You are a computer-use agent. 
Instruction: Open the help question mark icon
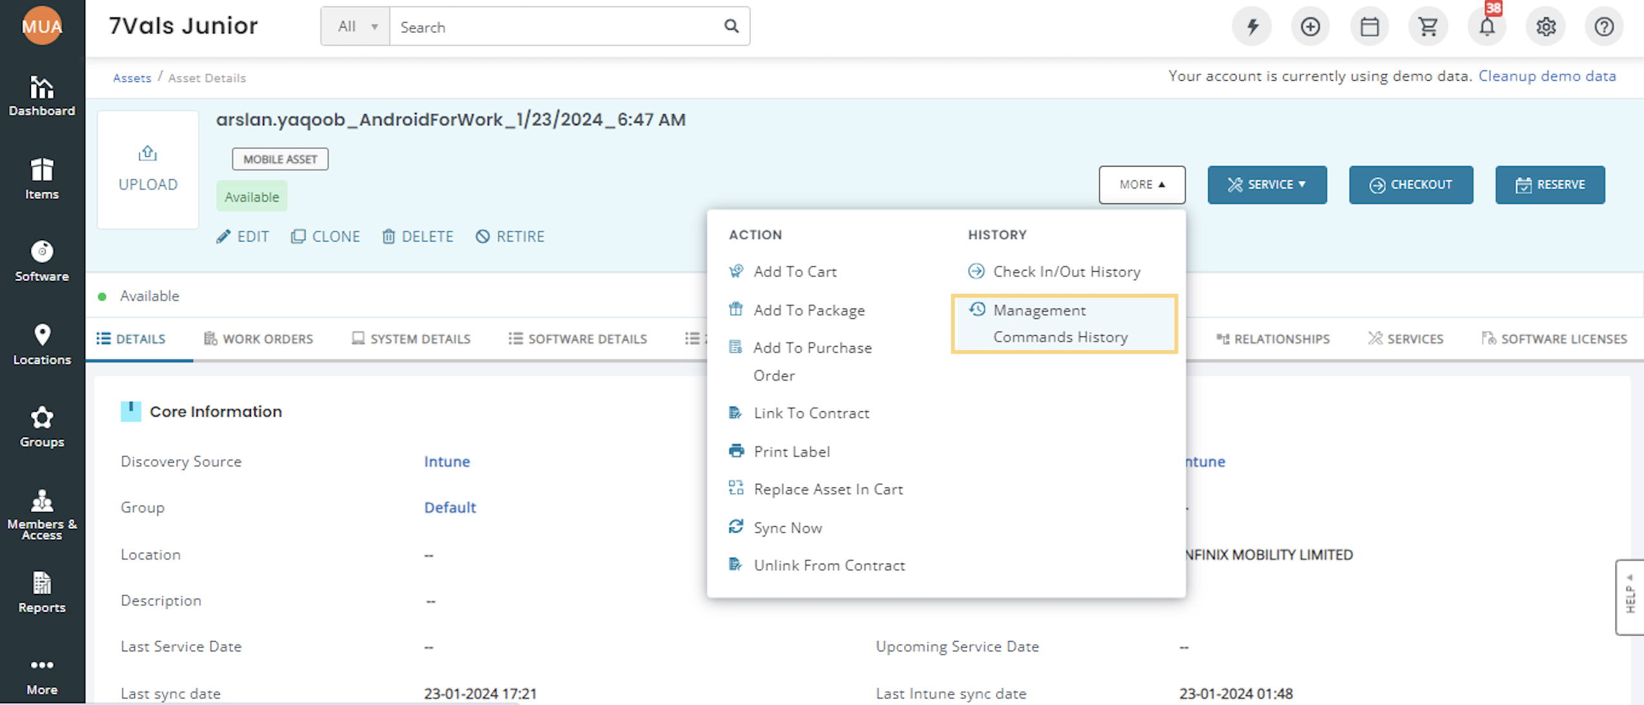(1604, 27)
